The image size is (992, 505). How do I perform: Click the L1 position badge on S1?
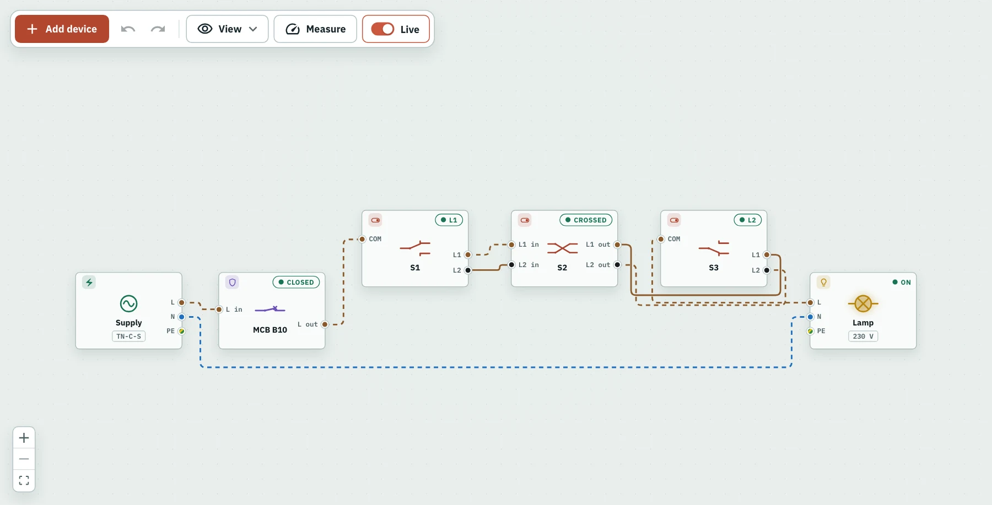[x=449, y=220]
